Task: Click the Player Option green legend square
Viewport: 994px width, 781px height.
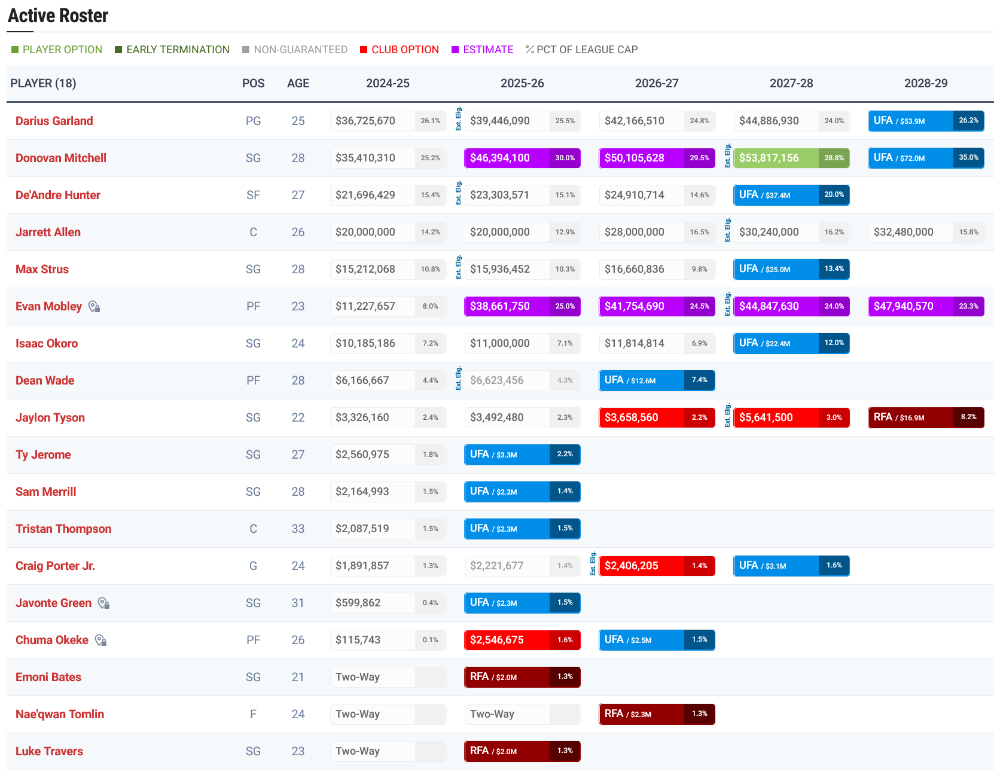Action: pyautogui.click(x=15, y=50)
